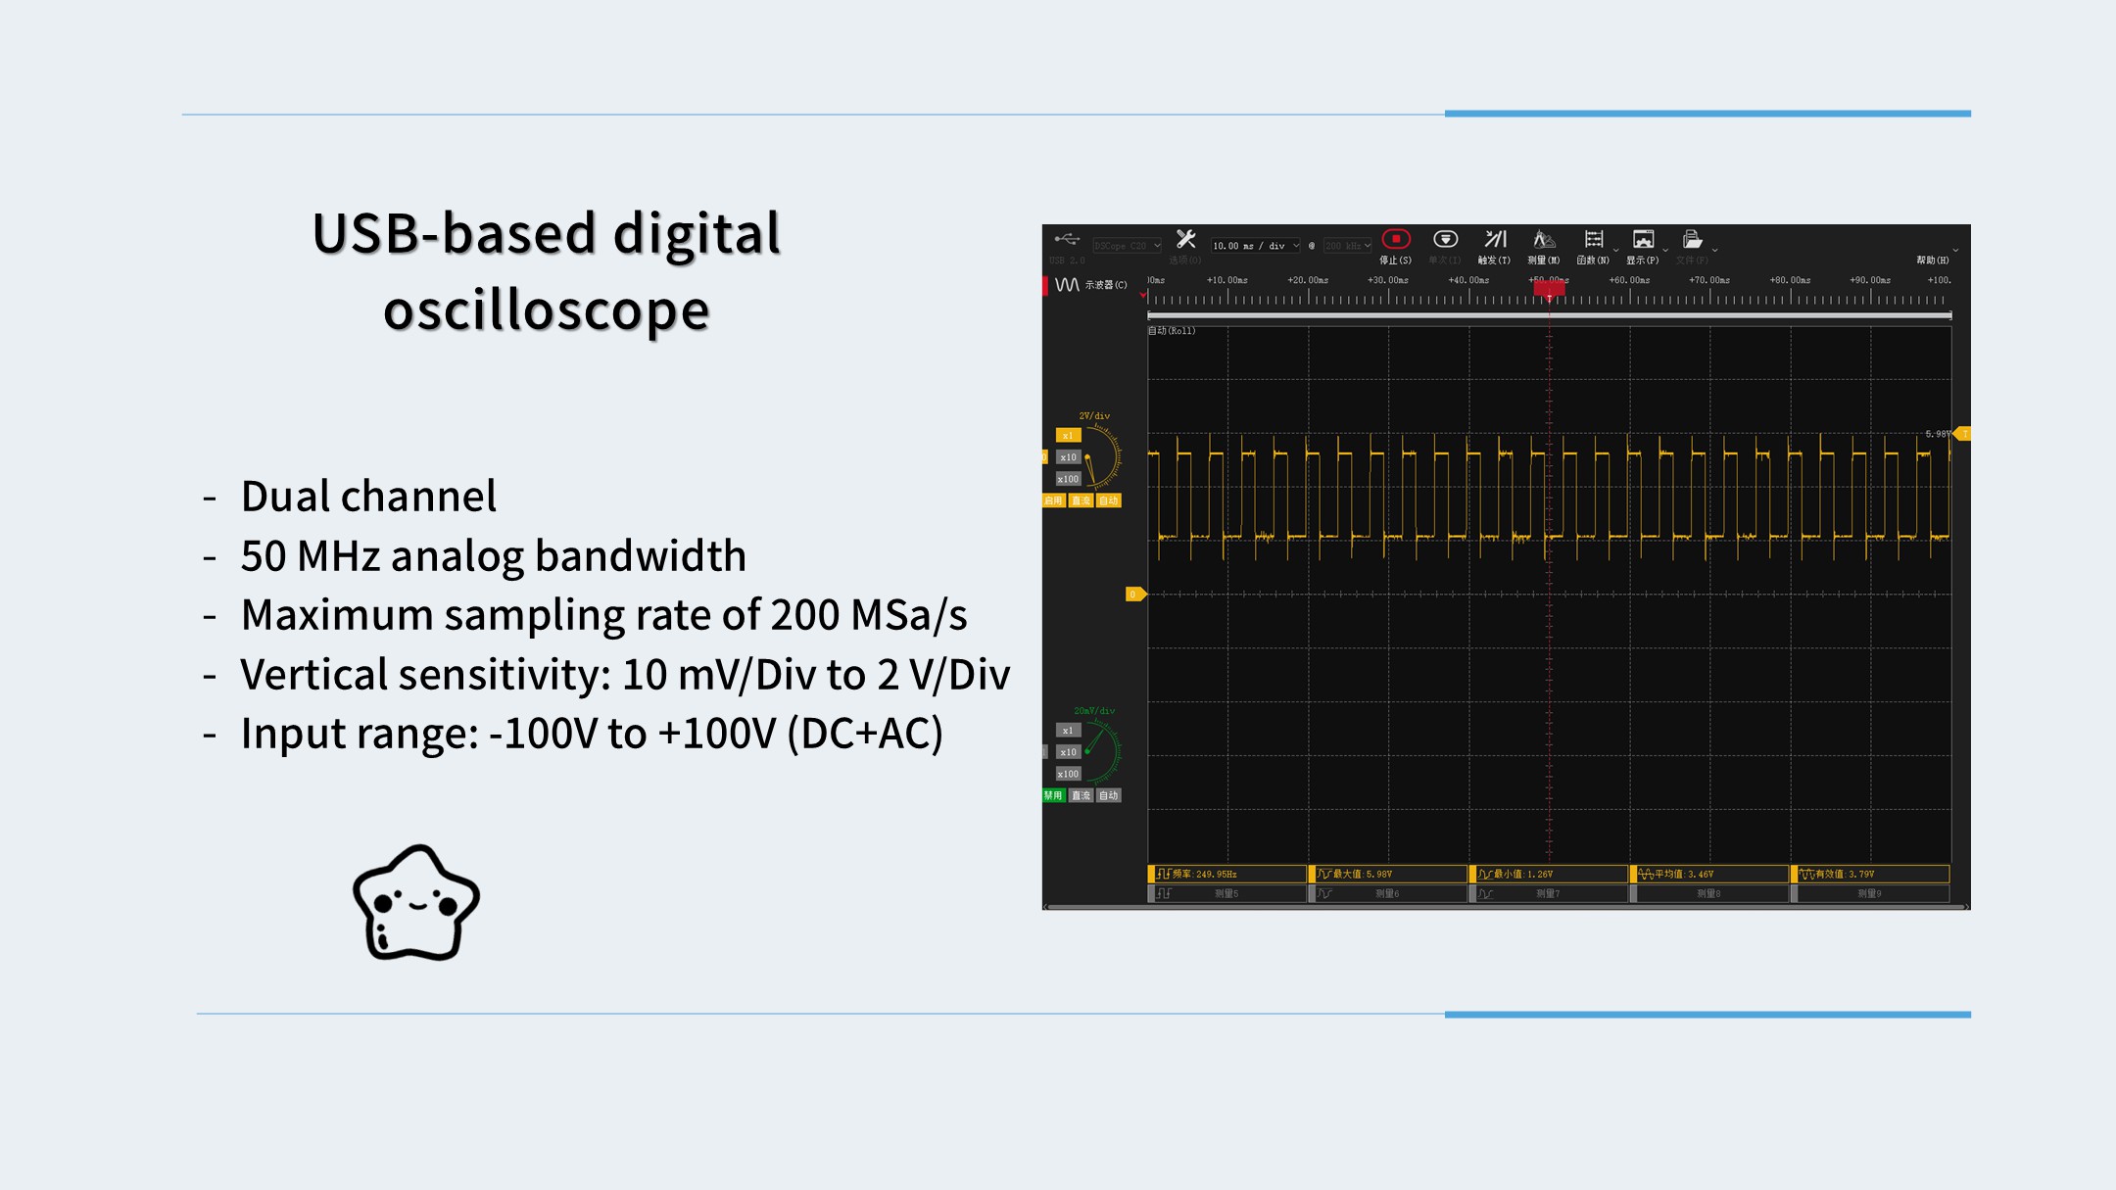Open the Help (帮助) menu

[x=1932, y=261]
